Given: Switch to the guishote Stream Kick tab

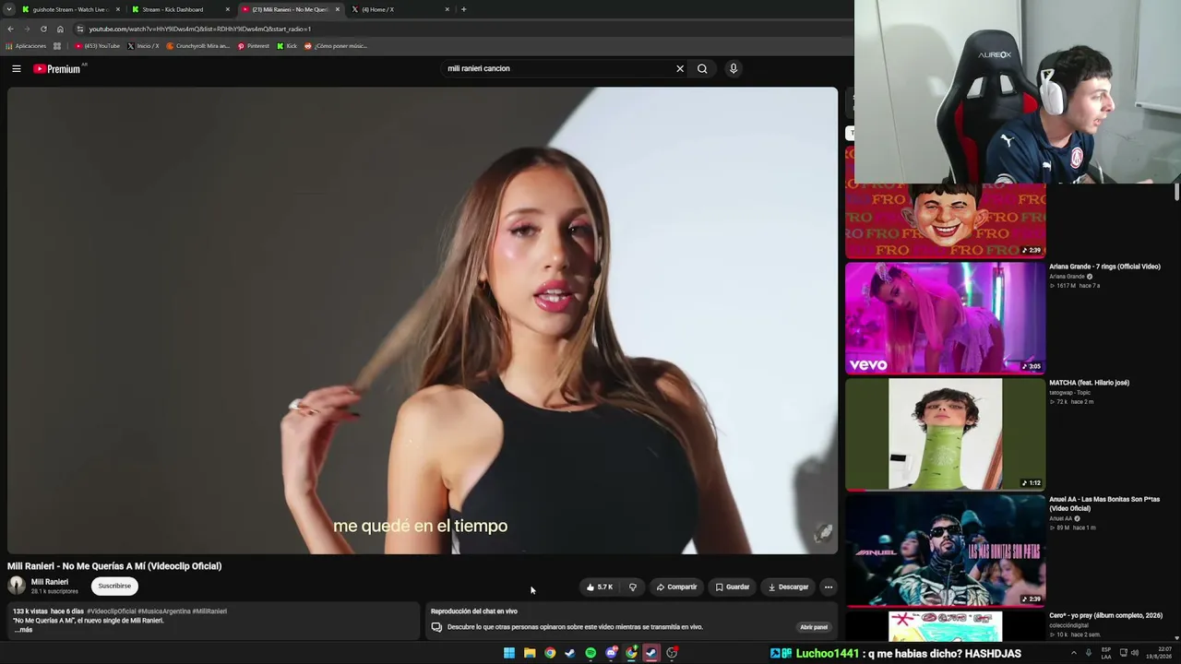Looking at the screenshot, I should coord(72,9).
